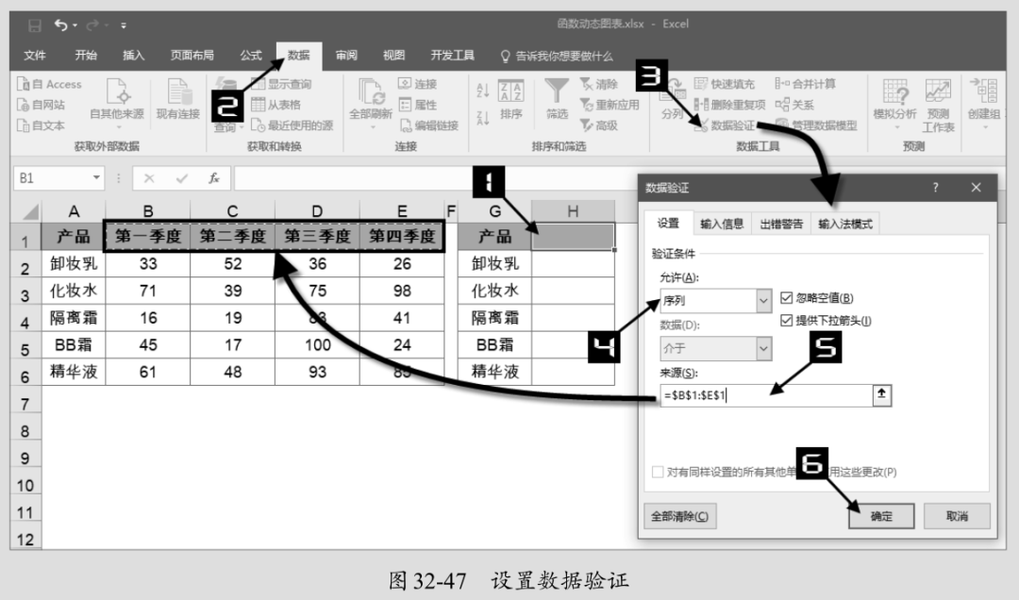Import data 自网站
The image size is (1019, 600).
pyautogui.click(x=42, y=105)
